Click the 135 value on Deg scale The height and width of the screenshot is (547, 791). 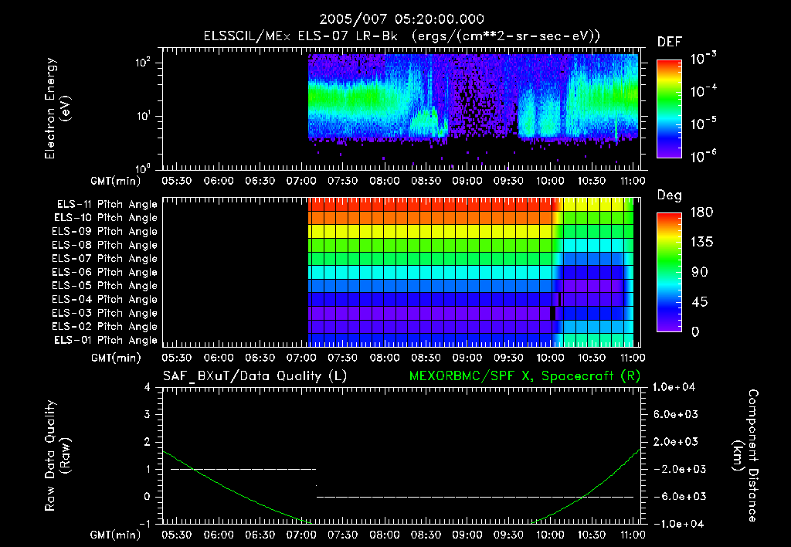pos(701,242)
